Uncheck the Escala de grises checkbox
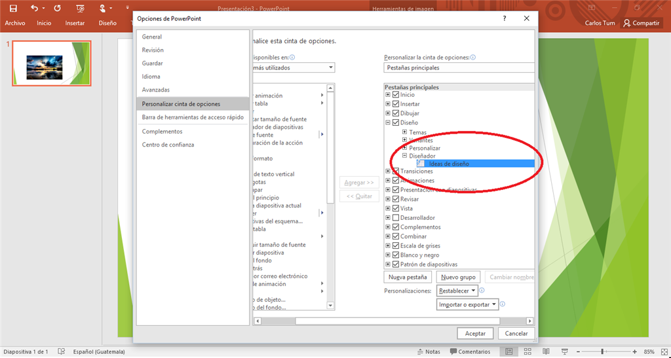 pyautogui.click(x=395, y=245)
